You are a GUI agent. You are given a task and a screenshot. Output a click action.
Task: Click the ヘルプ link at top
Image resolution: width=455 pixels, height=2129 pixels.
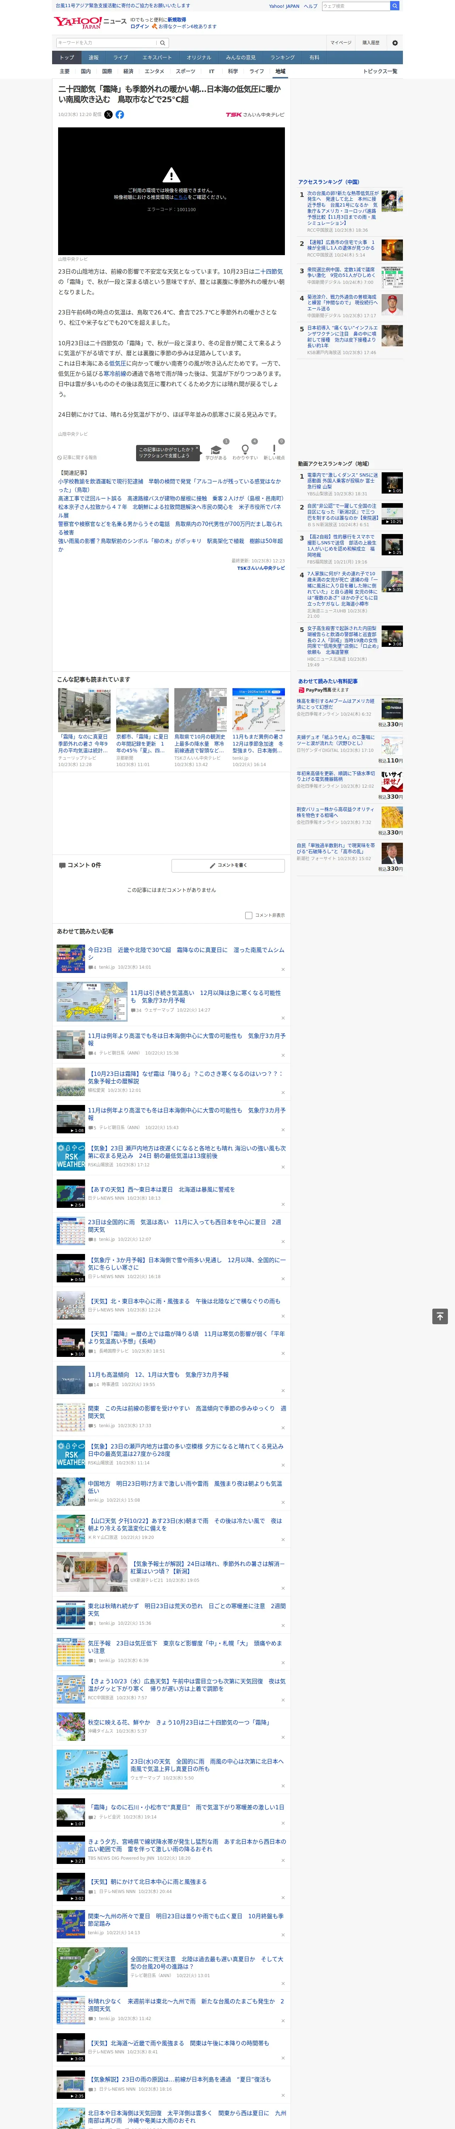(x=310, y=6)
